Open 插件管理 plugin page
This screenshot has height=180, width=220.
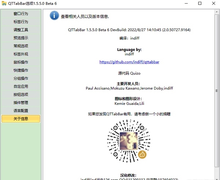21,103
